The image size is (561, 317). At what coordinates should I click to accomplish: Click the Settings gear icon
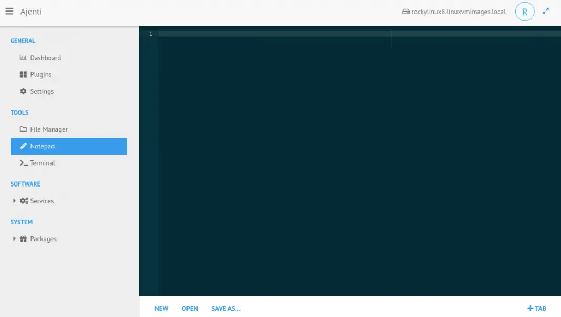pos(23,91)
